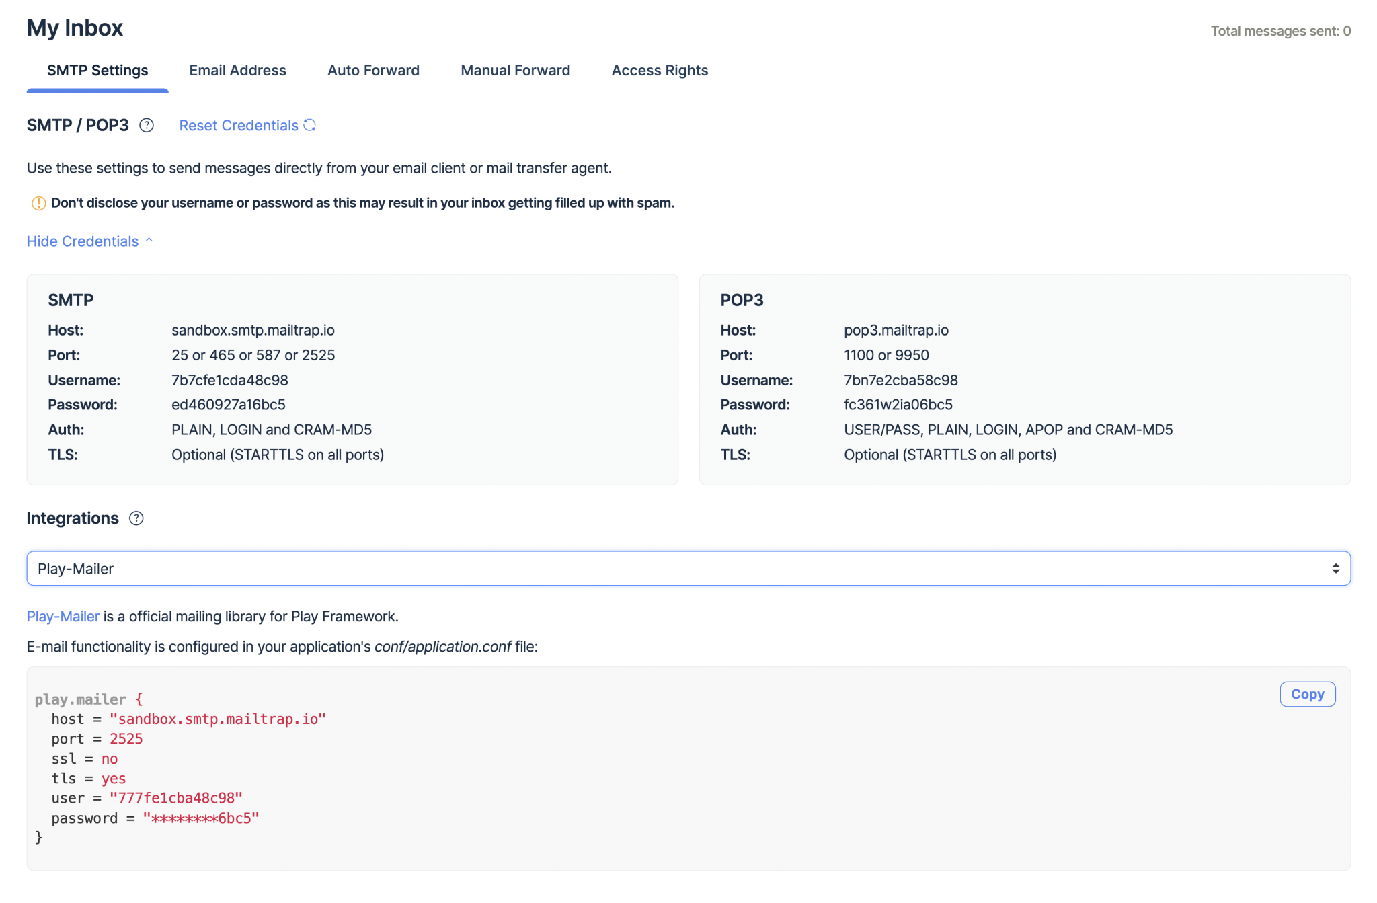Click the Reset Credentials link
Viewport: 1377px width, 903px height.
pyautogui.click(x=239, y=126)
